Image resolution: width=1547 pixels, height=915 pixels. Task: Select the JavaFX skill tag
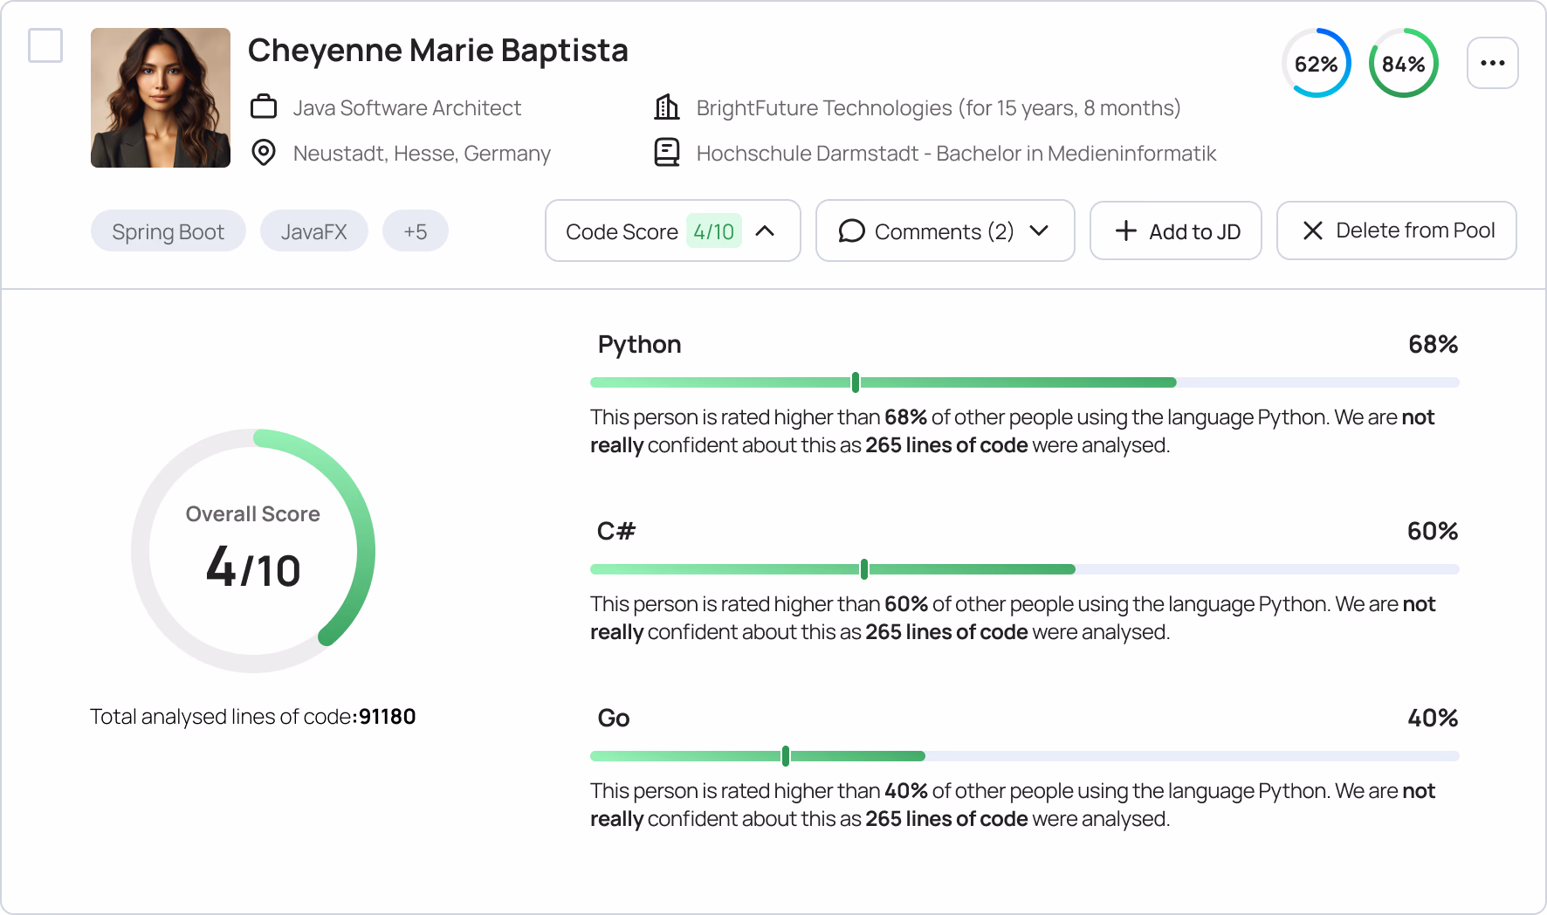313,231
